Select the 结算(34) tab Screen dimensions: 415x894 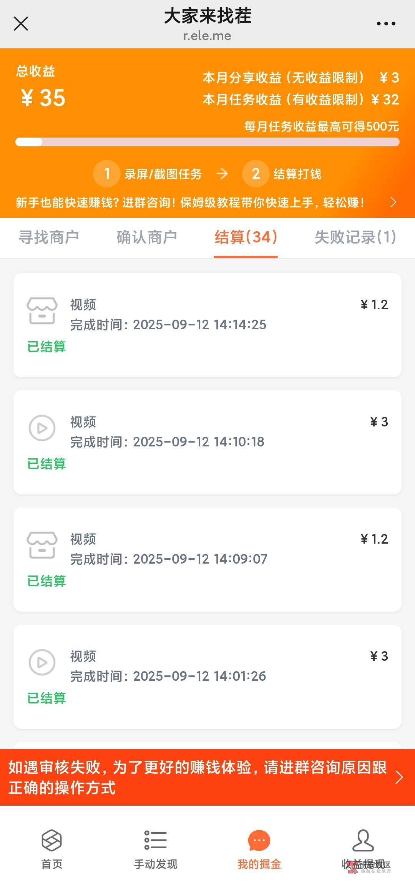[x=246, y=237]
